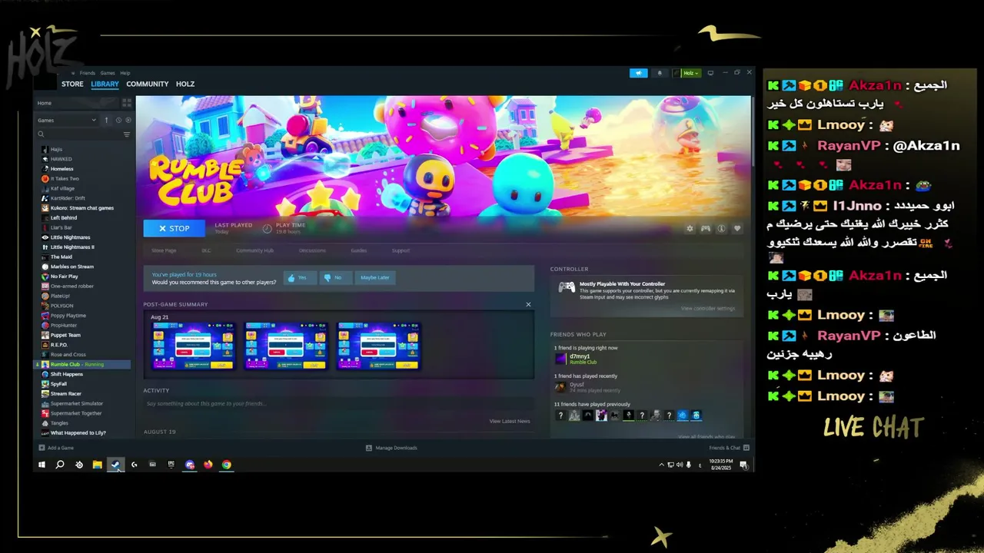
Task: Close the Post-Game Summary panel
Action: [x=528, y=304]
